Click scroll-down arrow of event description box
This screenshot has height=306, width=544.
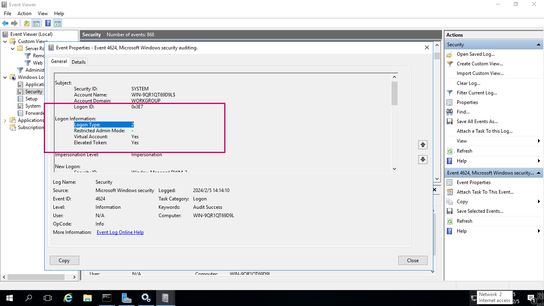pos(395,169)
